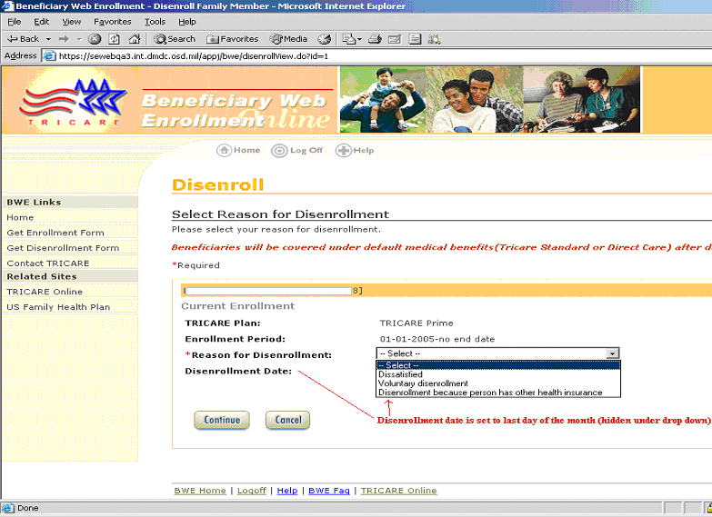Screen dimensions: 712x517
Task: Click the Log Off navigation link
Action: [297, 150]
